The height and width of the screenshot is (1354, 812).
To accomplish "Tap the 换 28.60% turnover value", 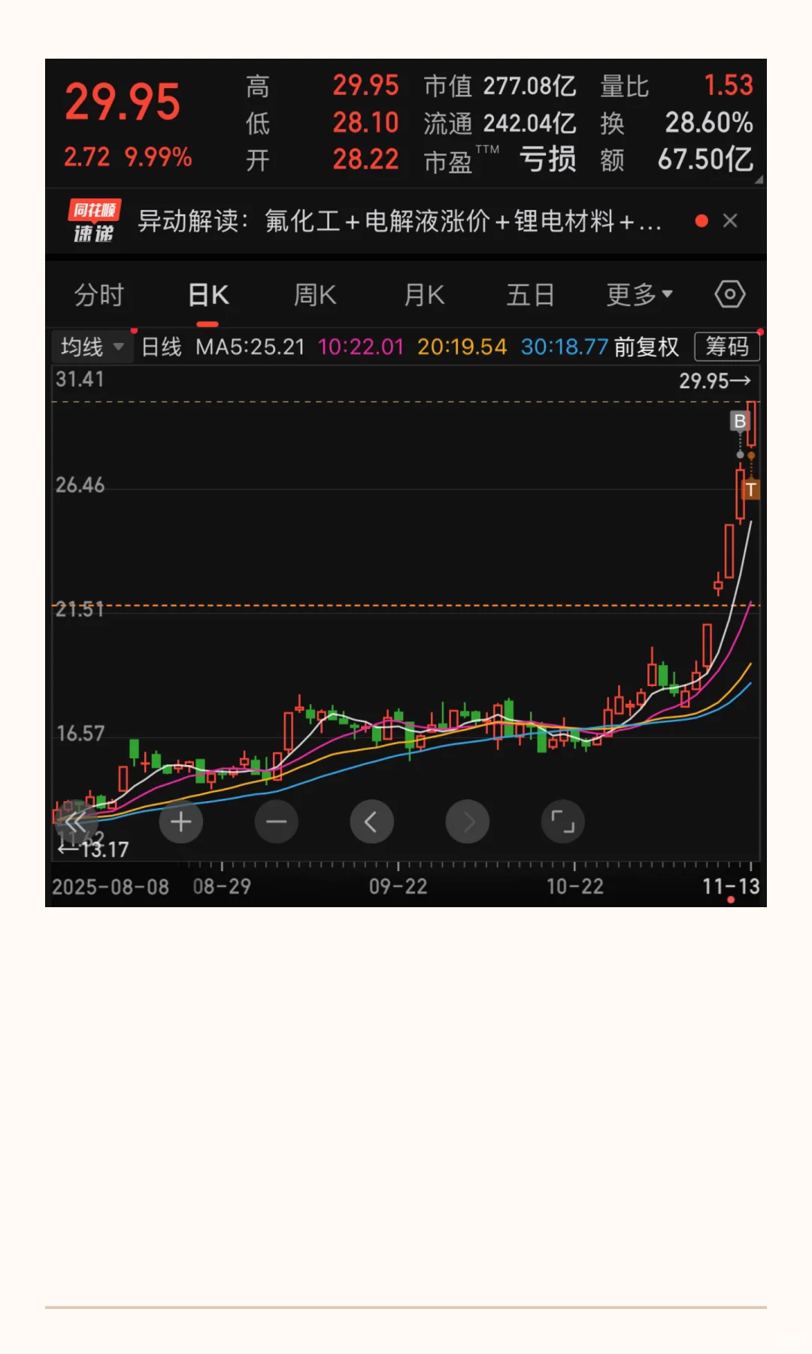I will [677, 123].
